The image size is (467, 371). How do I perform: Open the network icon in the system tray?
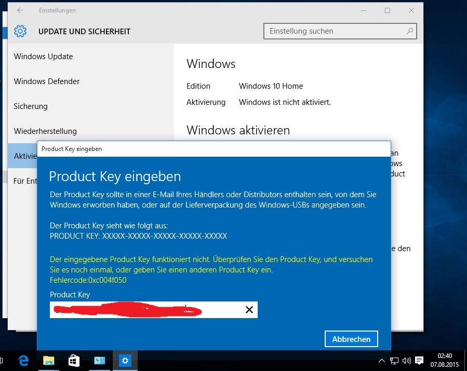point(394,361)
